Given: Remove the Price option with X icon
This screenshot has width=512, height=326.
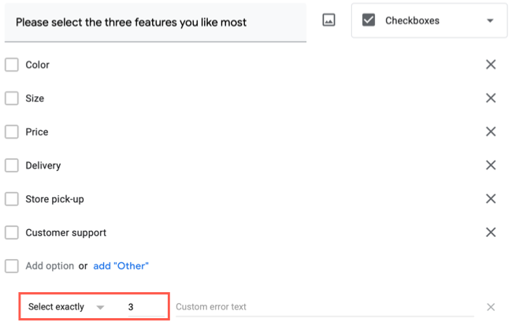Looking at the screenshot, I should 491,132.
